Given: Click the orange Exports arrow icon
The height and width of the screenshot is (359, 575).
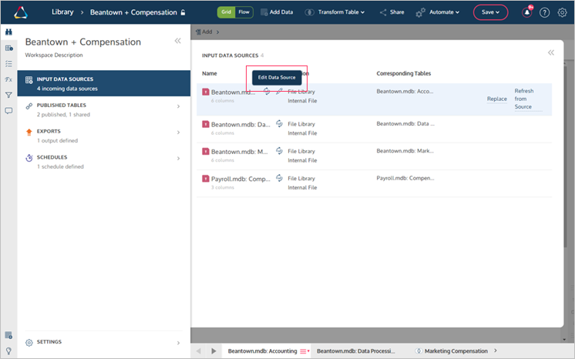Looking at the screenshot, I should pyautogui.click(x=29, y=132).
